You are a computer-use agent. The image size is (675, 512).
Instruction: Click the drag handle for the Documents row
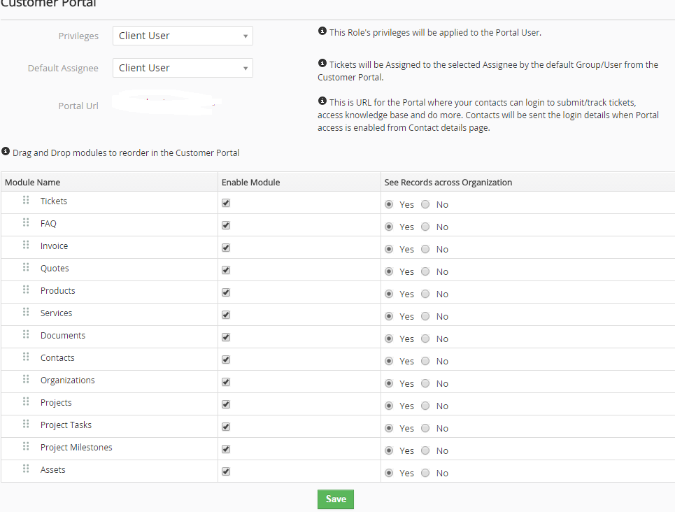tap(26, 334)
